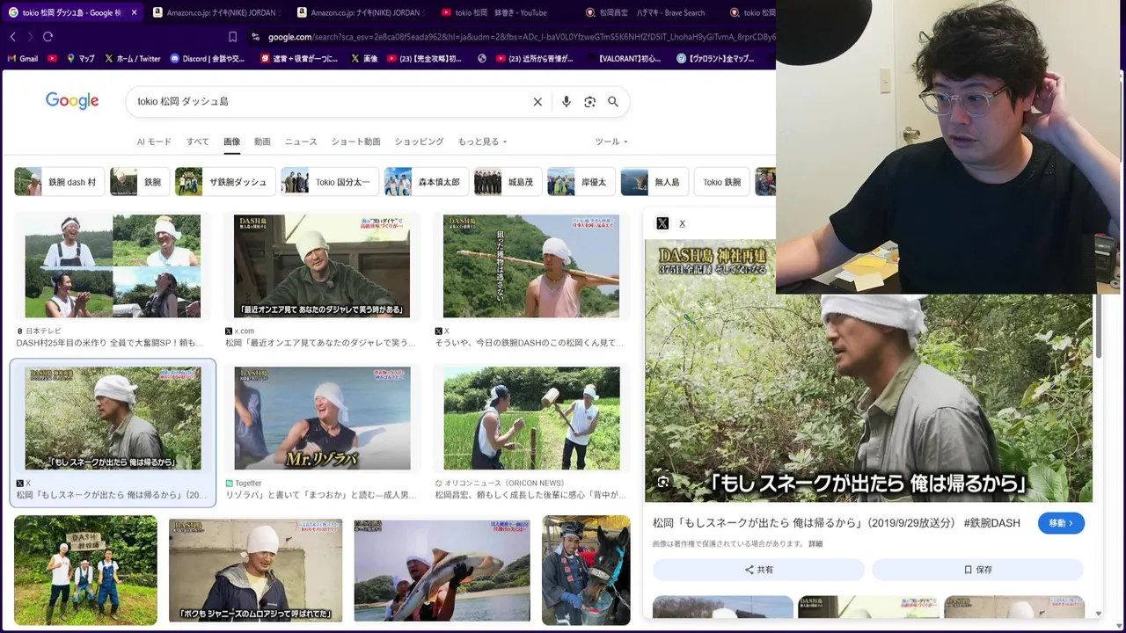The height and width of the screenshot is (633, 1126).
Task: Open the Gmail bookmark
Action: click(x=23, y=59)
